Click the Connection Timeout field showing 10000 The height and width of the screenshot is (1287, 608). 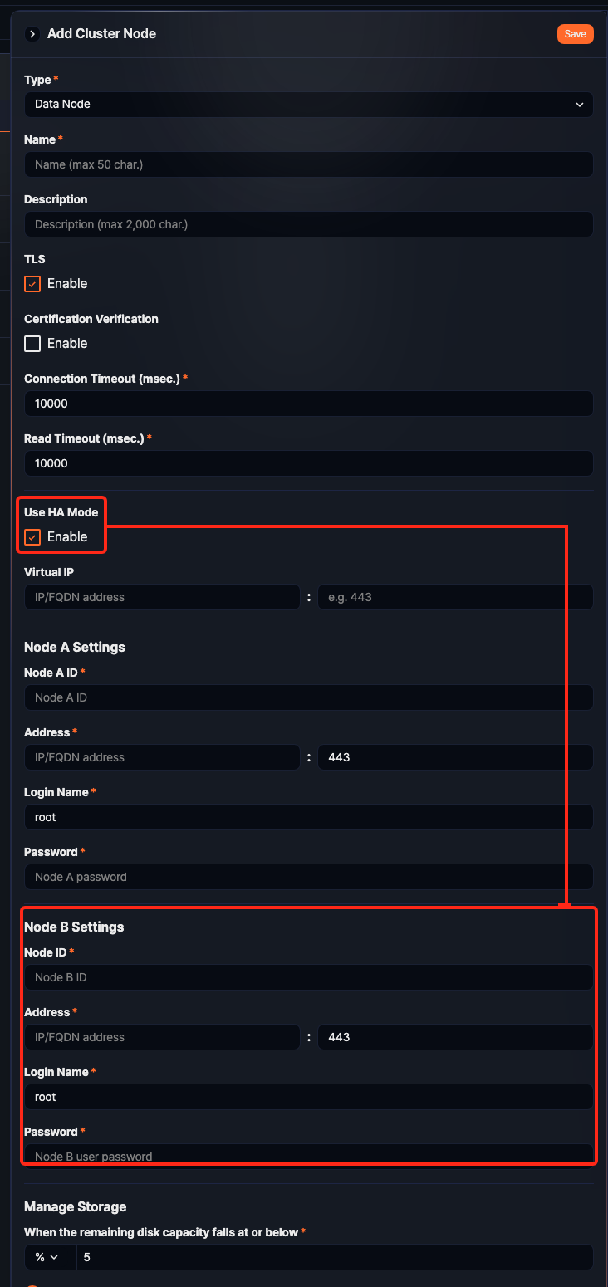[308, 404]
